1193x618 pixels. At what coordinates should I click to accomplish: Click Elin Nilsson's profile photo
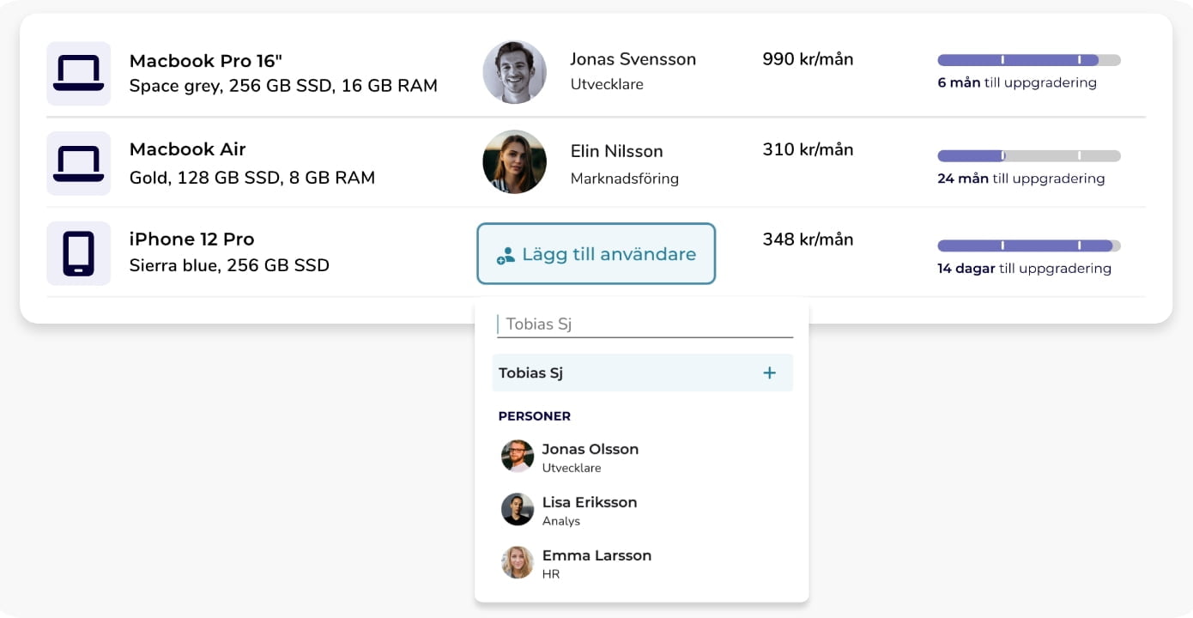[514, 162]
